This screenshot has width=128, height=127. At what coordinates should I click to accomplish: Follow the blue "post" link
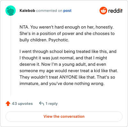(x=68, y=11)
